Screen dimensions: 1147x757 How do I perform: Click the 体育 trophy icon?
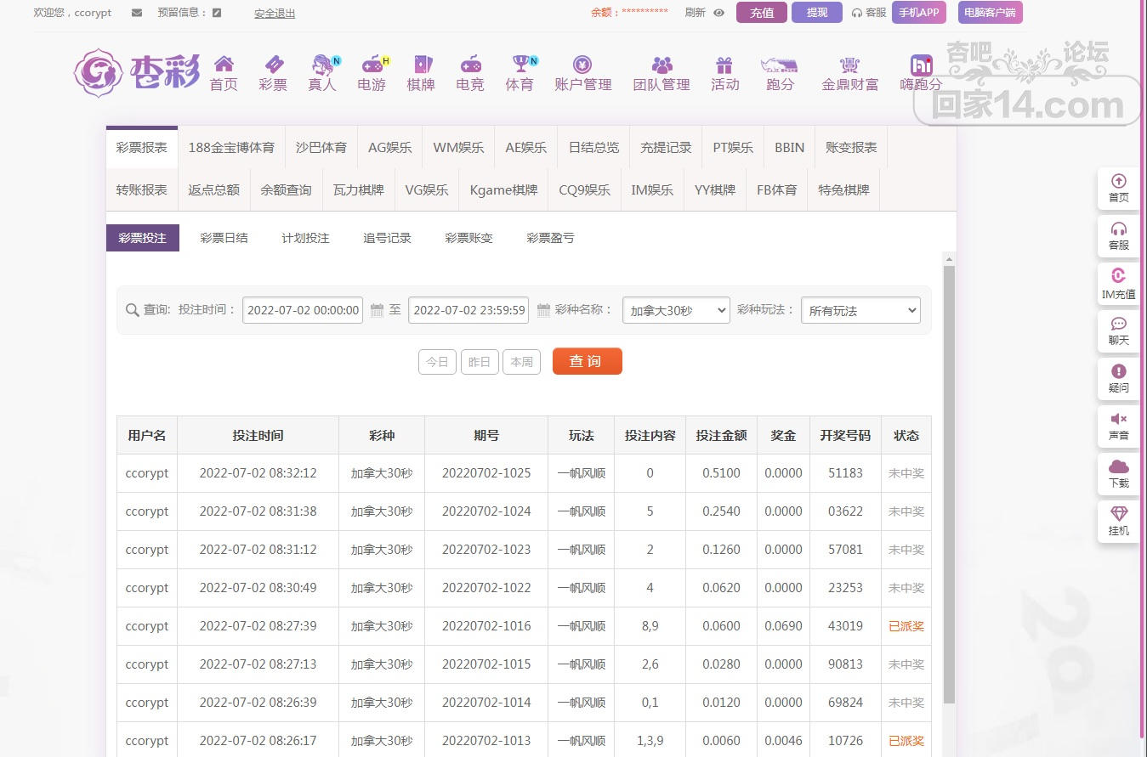520,65
